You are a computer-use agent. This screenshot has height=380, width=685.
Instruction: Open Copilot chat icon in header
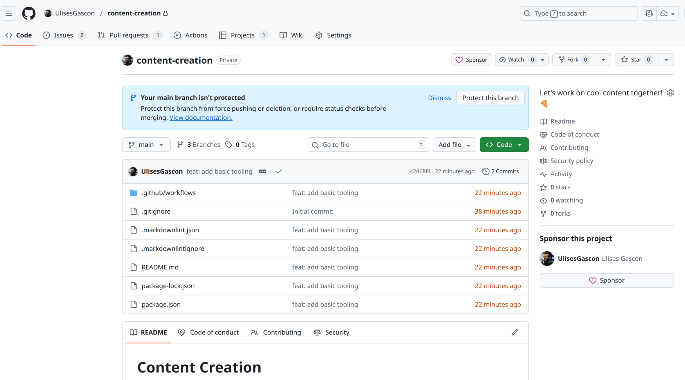pos(649,13)
